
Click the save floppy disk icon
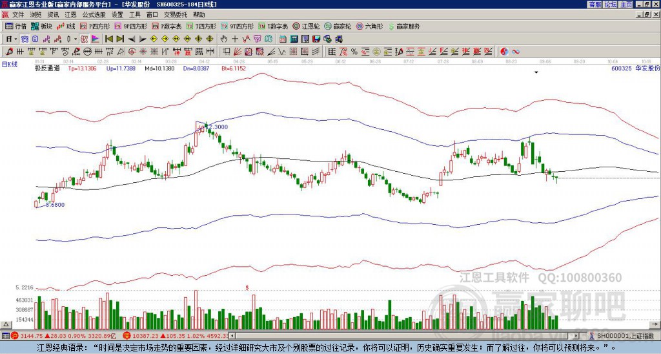(316, 39)
